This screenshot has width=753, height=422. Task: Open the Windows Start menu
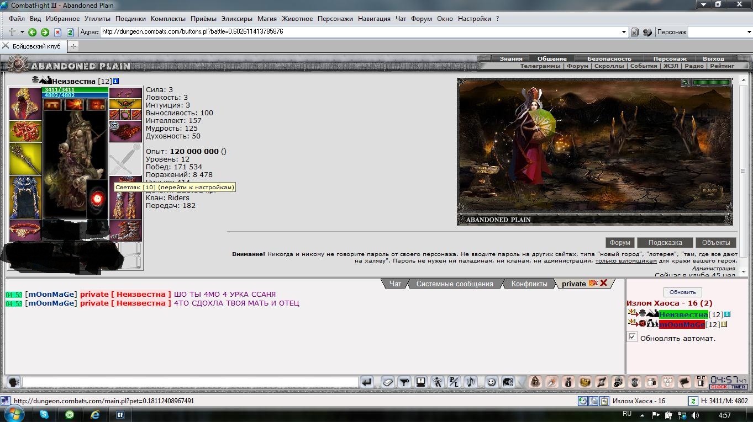coord(14,414)
